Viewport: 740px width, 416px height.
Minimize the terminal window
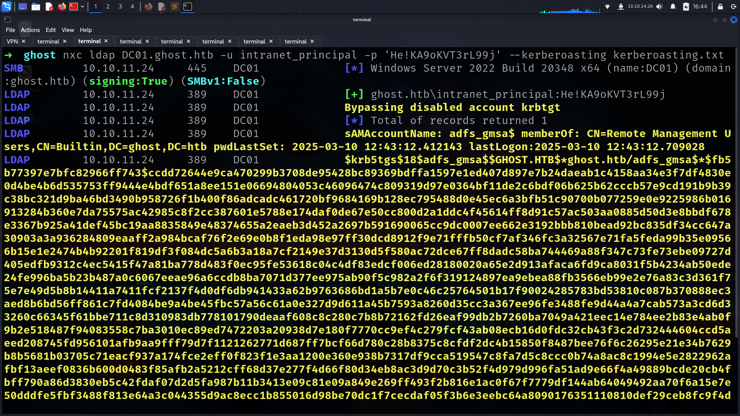tap(715, 20)
